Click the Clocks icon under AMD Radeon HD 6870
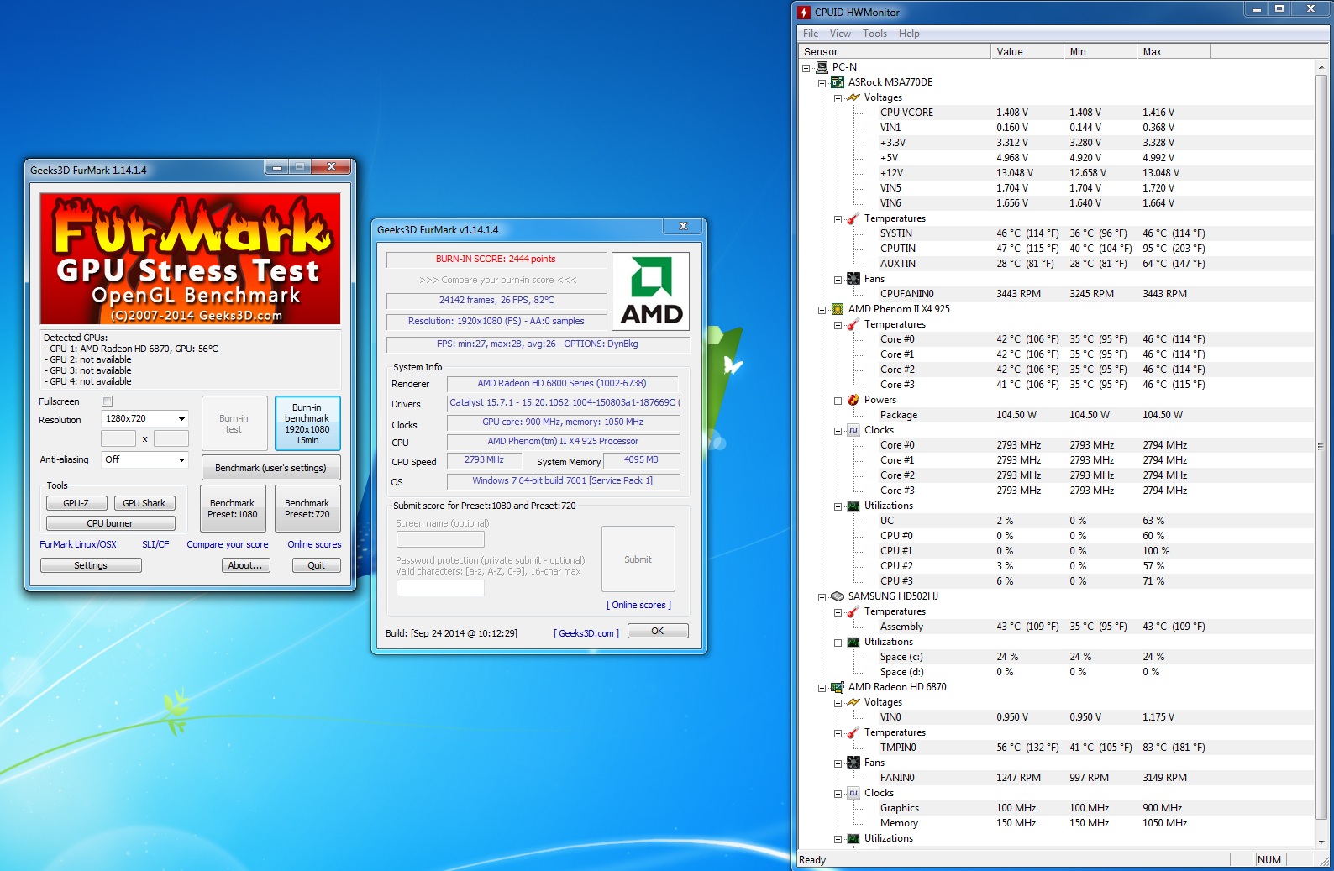 click(x=853, y=793)
